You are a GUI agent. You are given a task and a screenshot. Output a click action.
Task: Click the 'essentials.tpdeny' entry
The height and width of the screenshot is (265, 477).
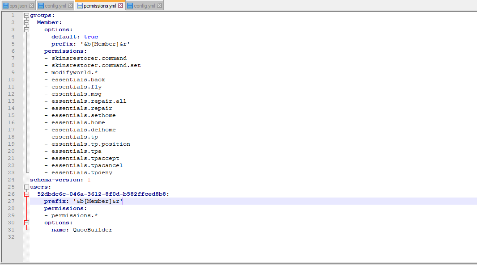pyautogui.click(x=82, y=172)
